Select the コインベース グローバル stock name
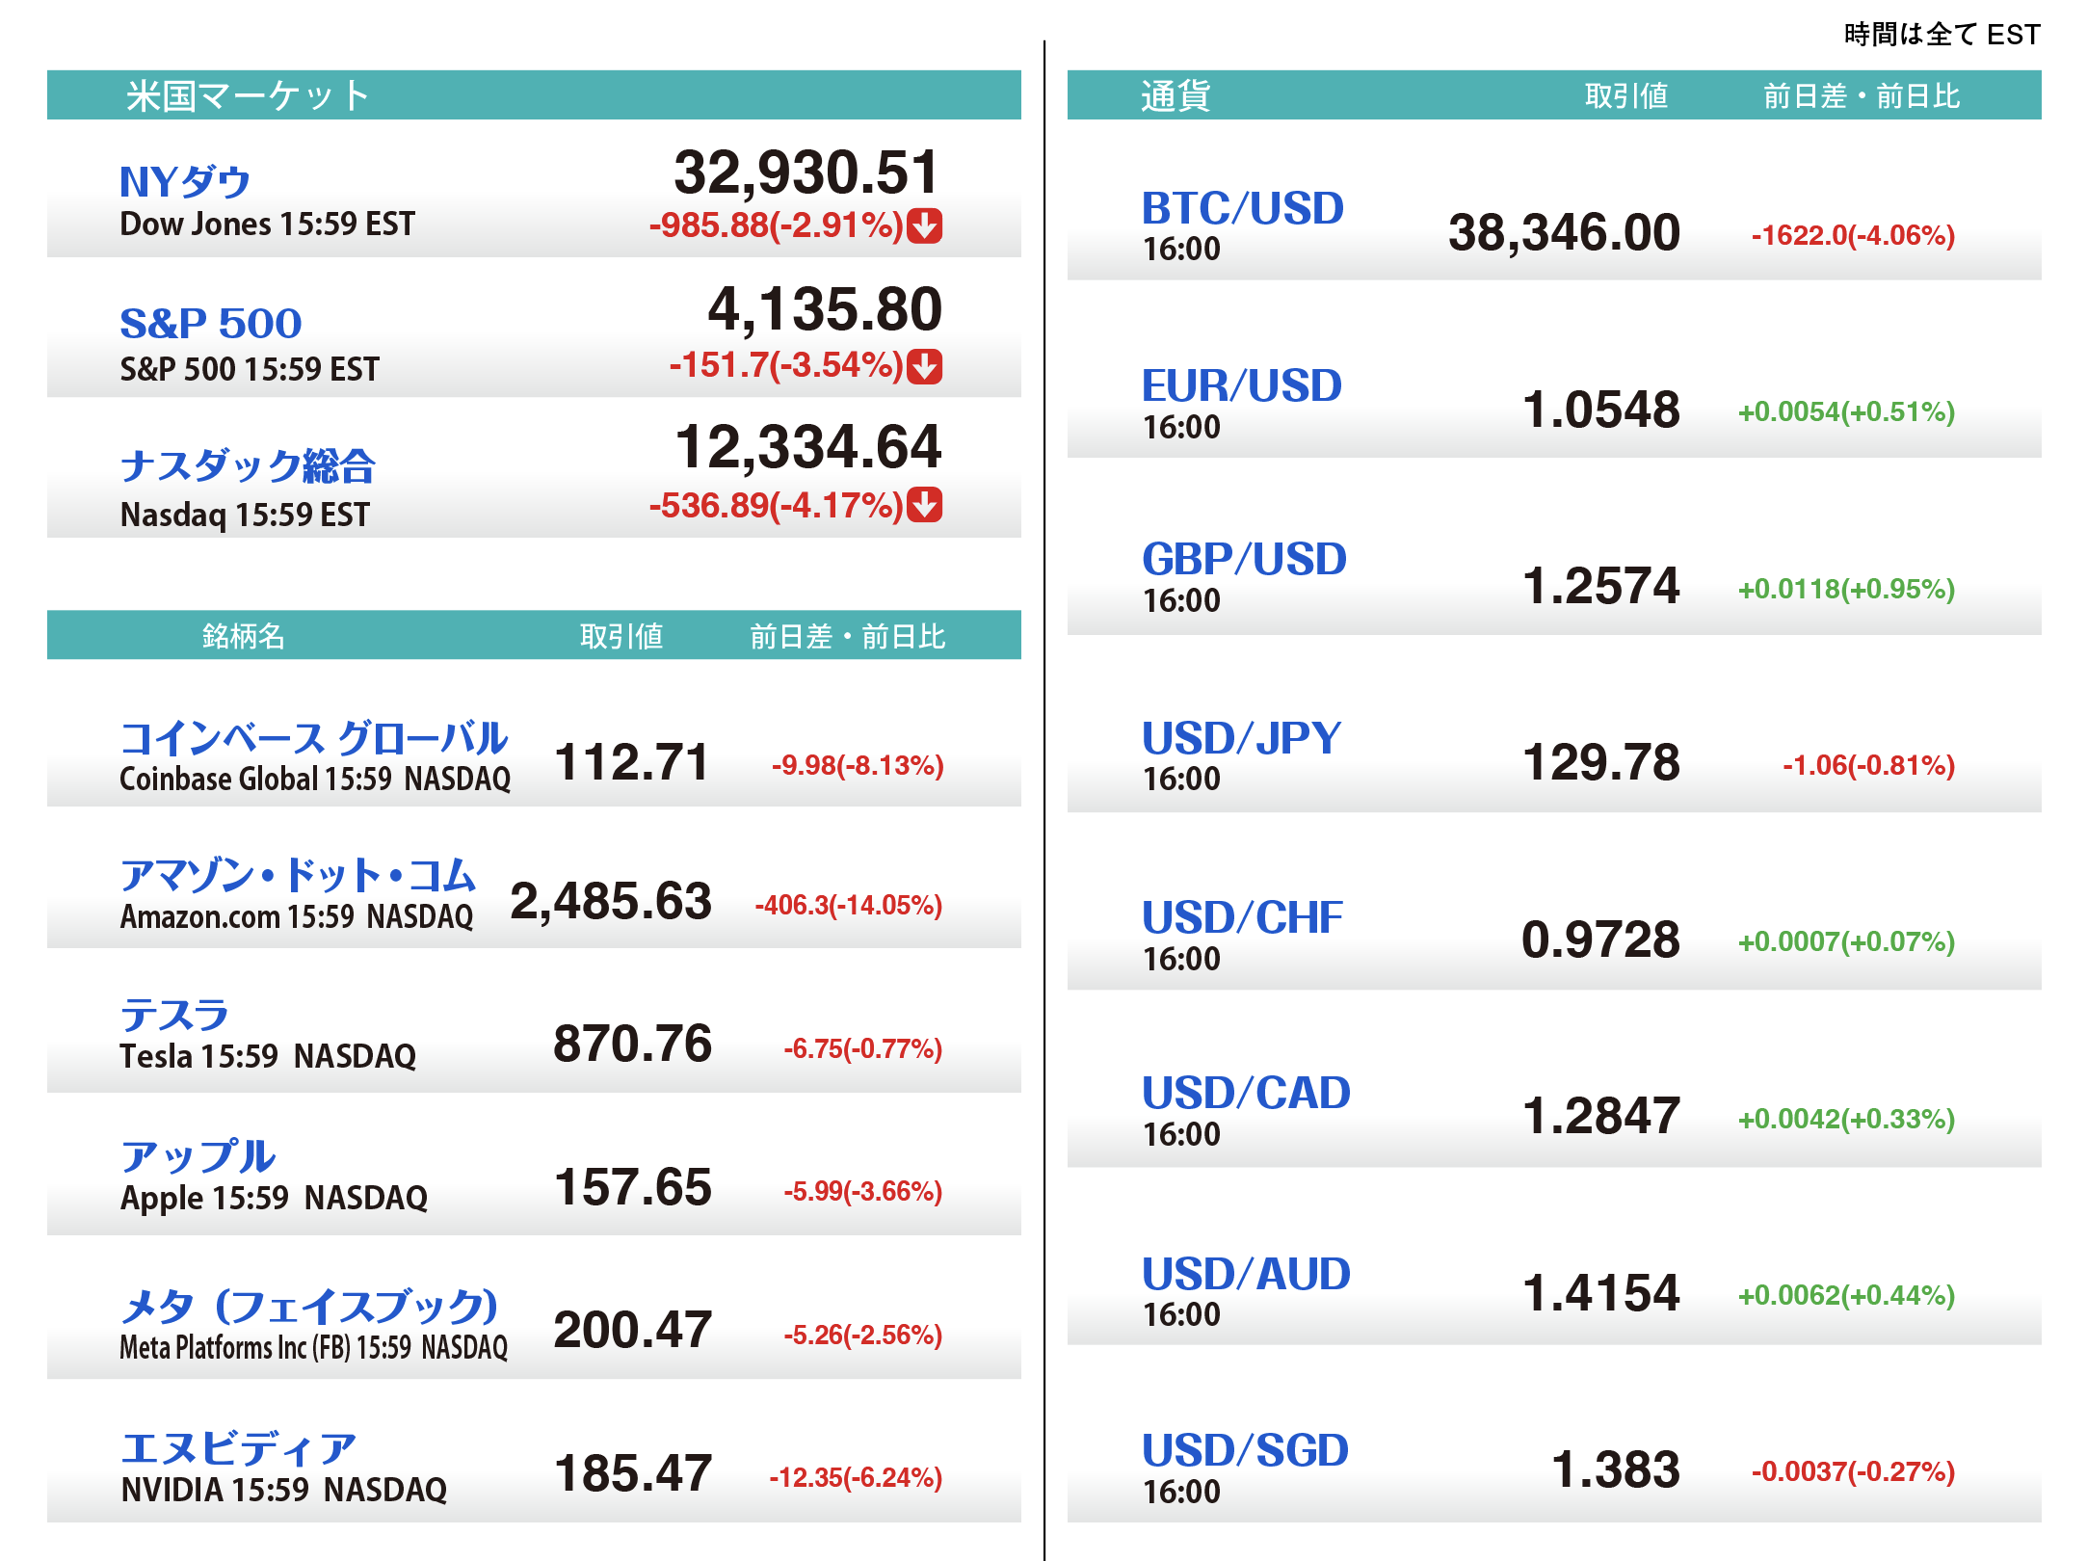 (313, 738)
